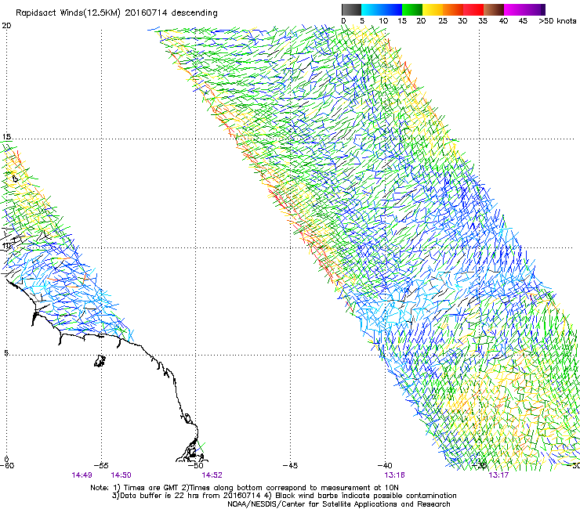Click the brown 35–40 knots legend segment
Image resolution: width=580 pixels, height=509 pixels.
click(494, 9)
